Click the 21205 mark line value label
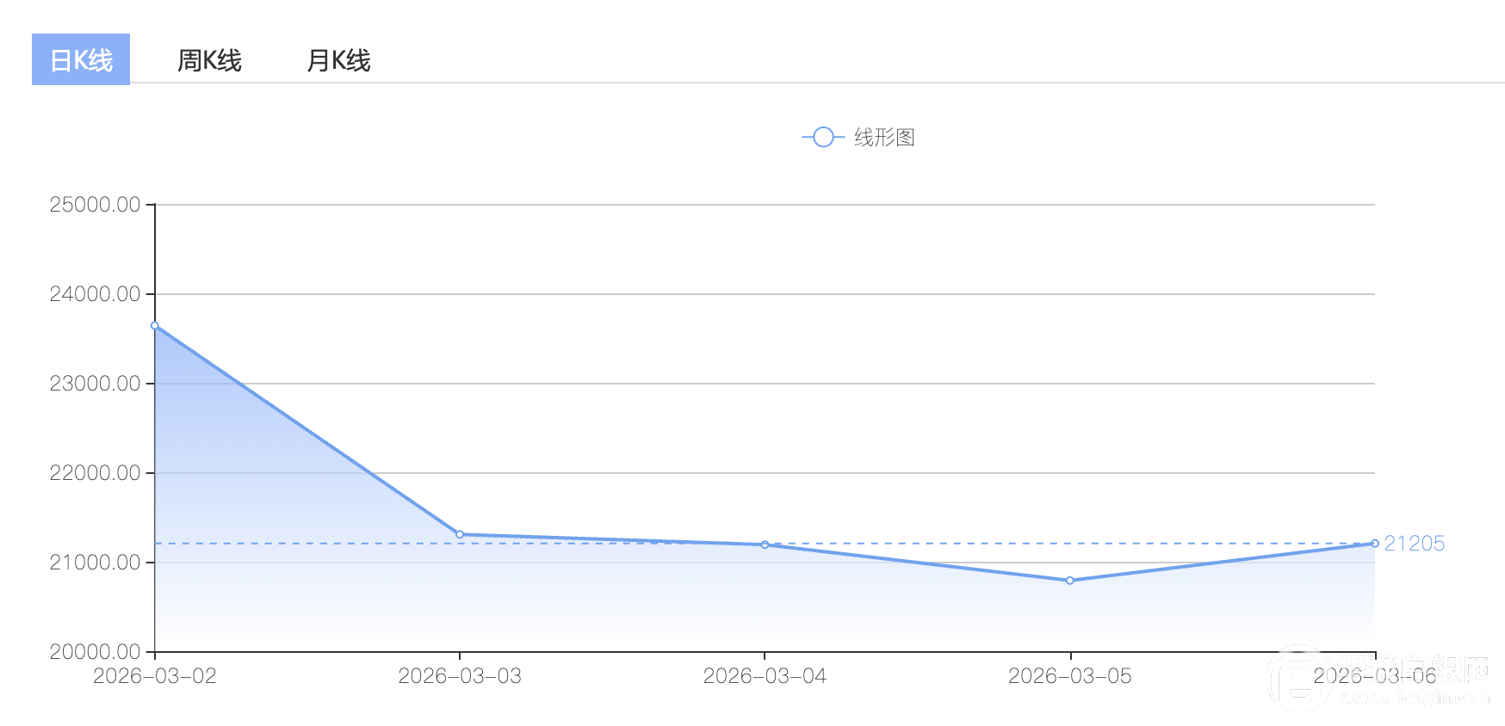The height and width of the screenshot is (726, 1505). tap(1415, 544)
